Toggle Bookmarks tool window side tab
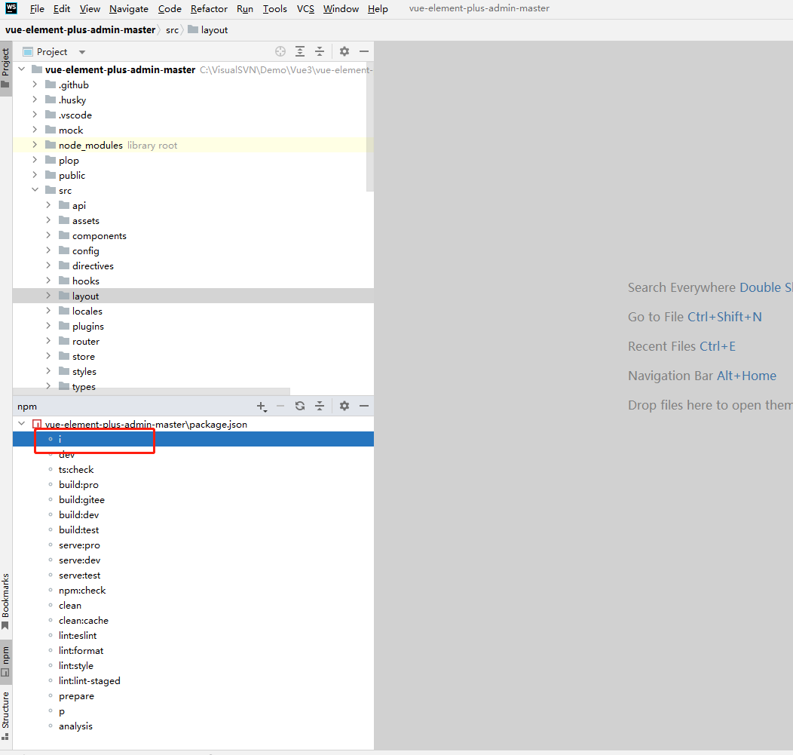 point(5,601)
